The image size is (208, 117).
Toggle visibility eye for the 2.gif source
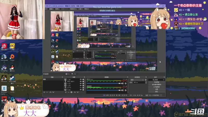click(81, 83)
